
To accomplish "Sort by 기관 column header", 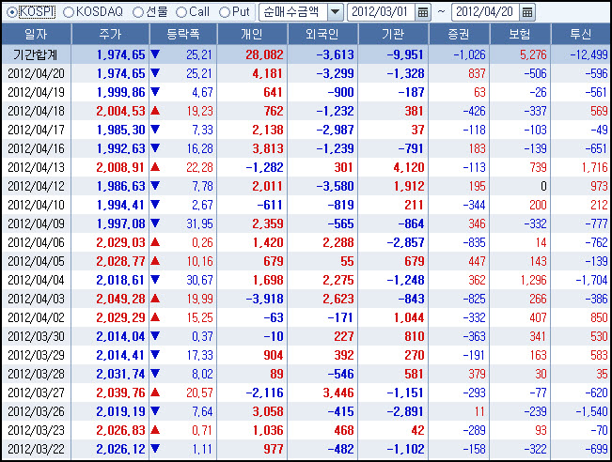I will [x=393, y=35].
